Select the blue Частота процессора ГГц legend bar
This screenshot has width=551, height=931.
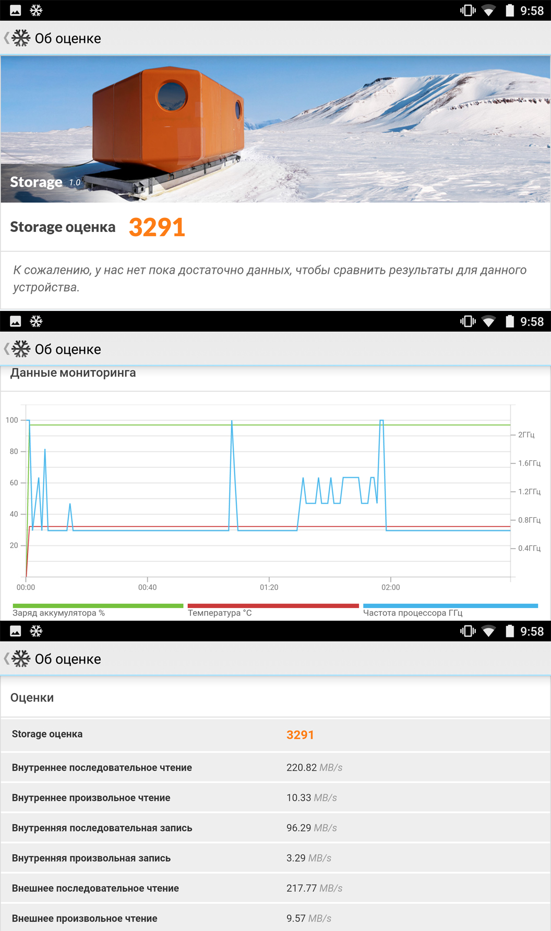(x=450, y=606)
